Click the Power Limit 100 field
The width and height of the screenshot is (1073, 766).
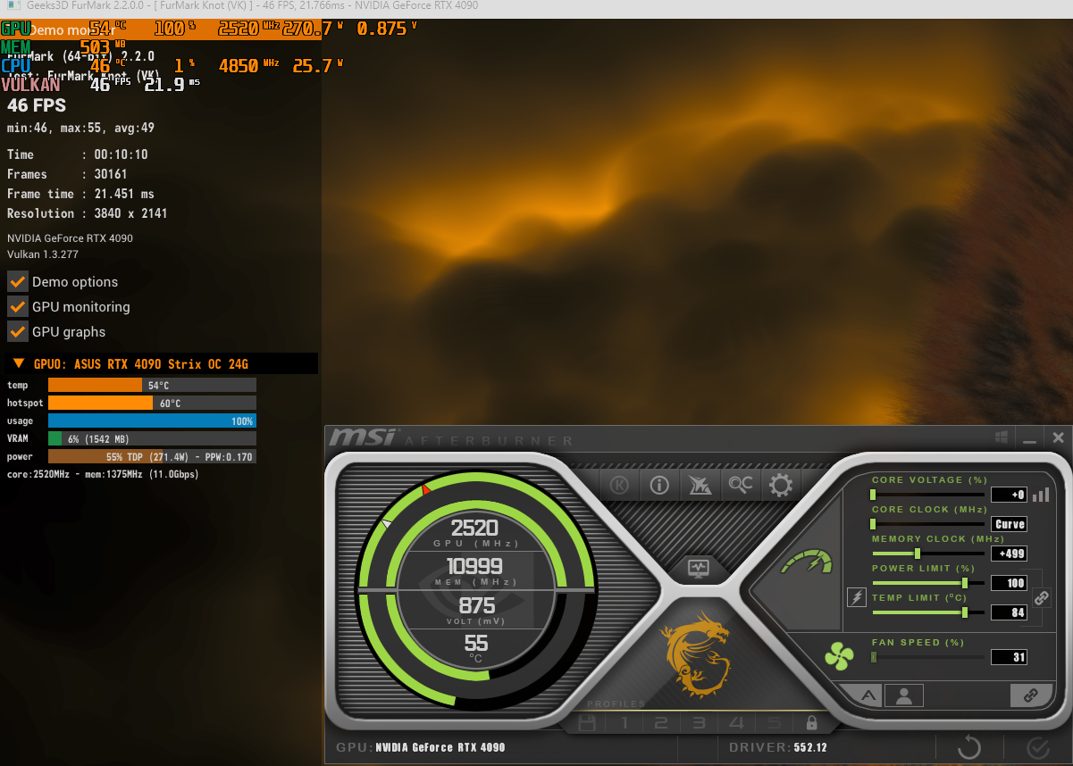[x=1009, y=583]
